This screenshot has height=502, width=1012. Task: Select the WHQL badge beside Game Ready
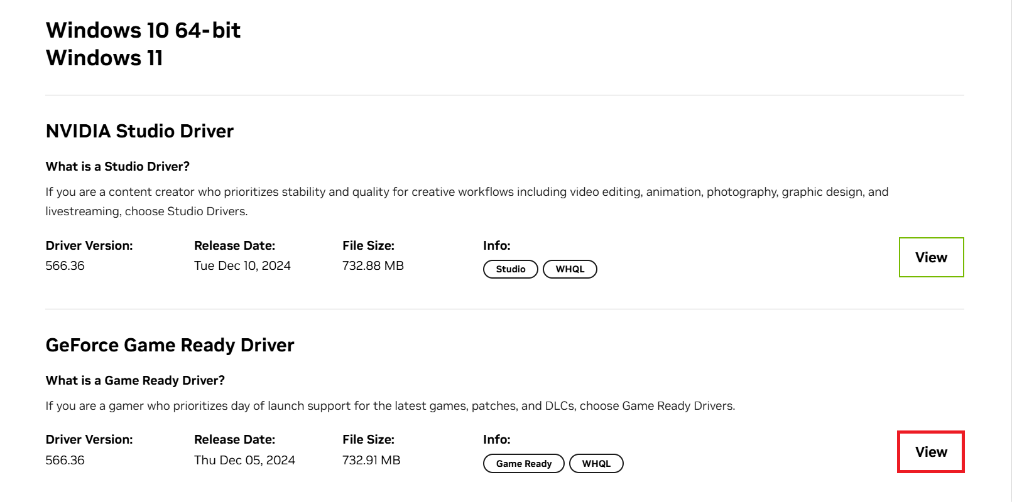596,464
